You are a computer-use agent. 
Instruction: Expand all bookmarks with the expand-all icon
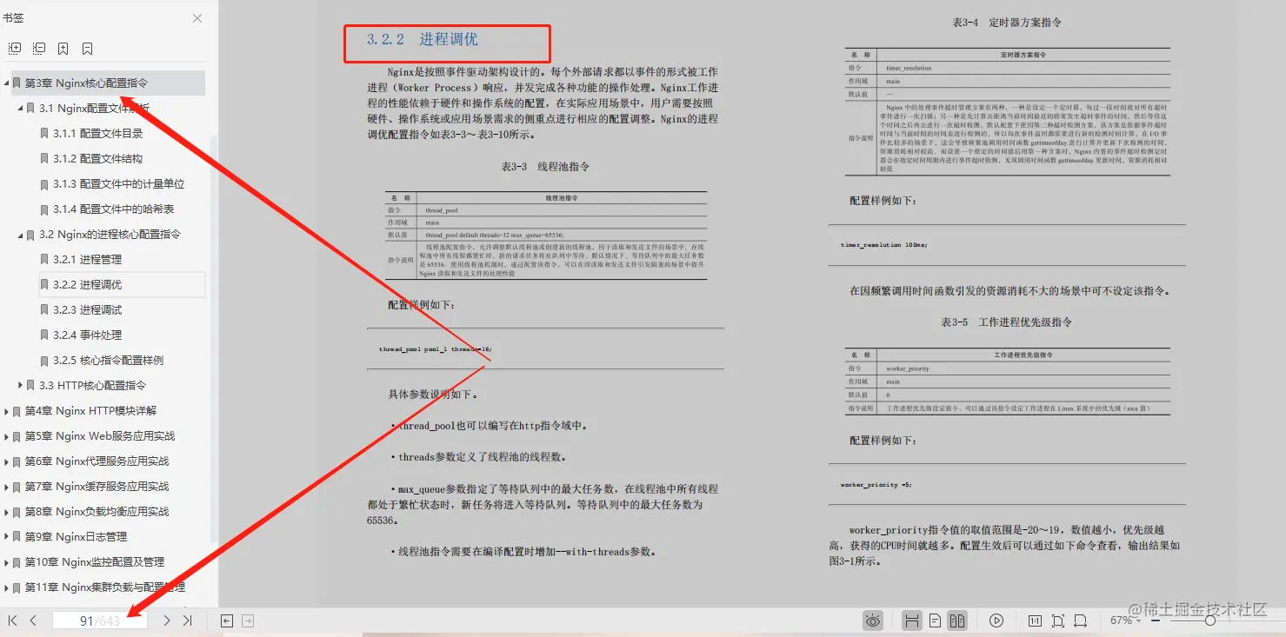coord(15,49)
